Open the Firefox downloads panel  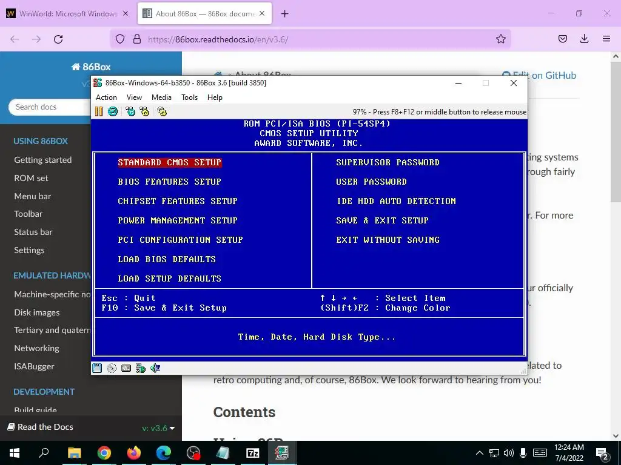[584, 39]
